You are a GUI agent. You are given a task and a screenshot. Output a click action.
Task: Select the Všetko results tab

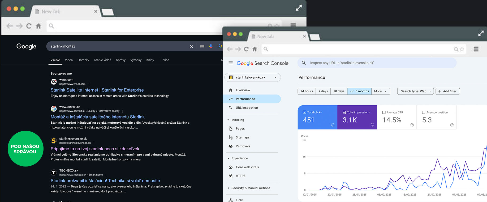point(55,60)
